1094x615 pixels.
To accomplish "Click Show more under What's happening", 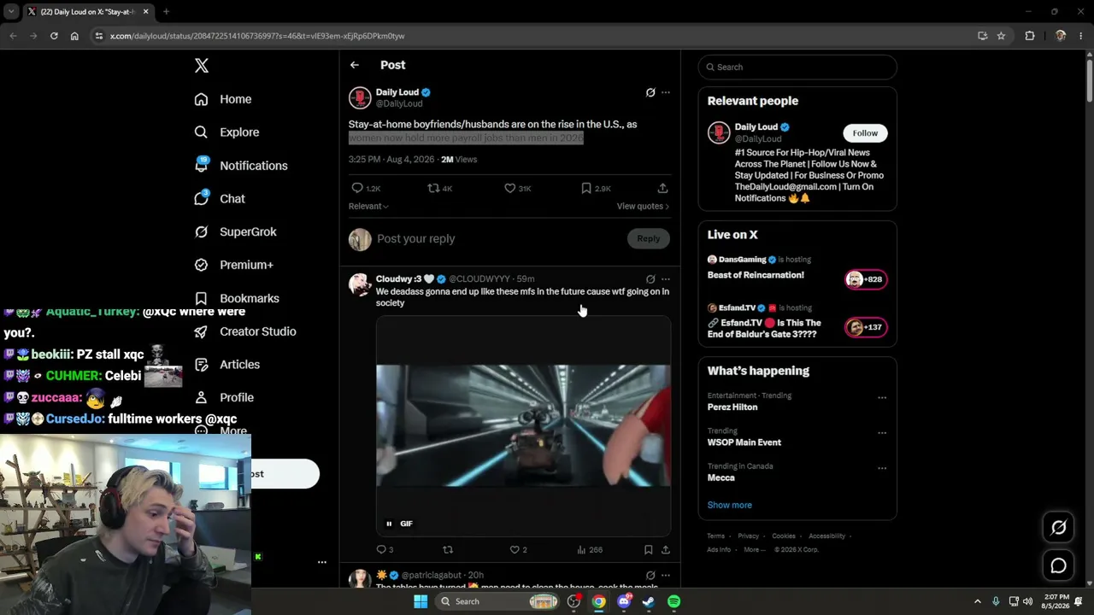I will 730,505.
